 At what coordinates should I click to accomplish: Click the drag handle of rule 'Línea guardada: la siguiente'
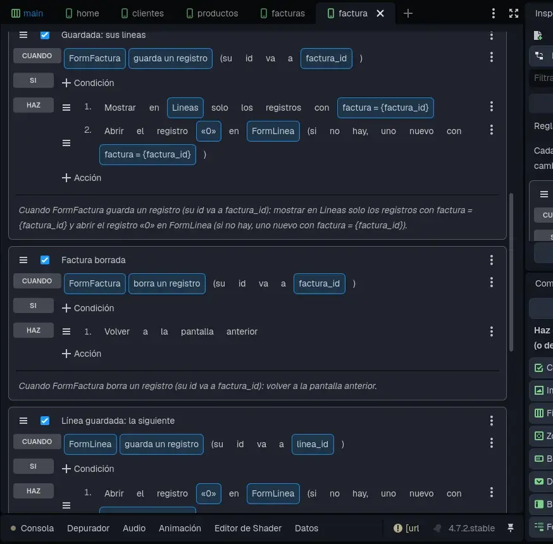click(23, 421)
